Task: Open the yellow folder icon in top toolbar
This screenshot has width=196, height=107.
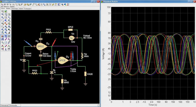Action: 25,5
